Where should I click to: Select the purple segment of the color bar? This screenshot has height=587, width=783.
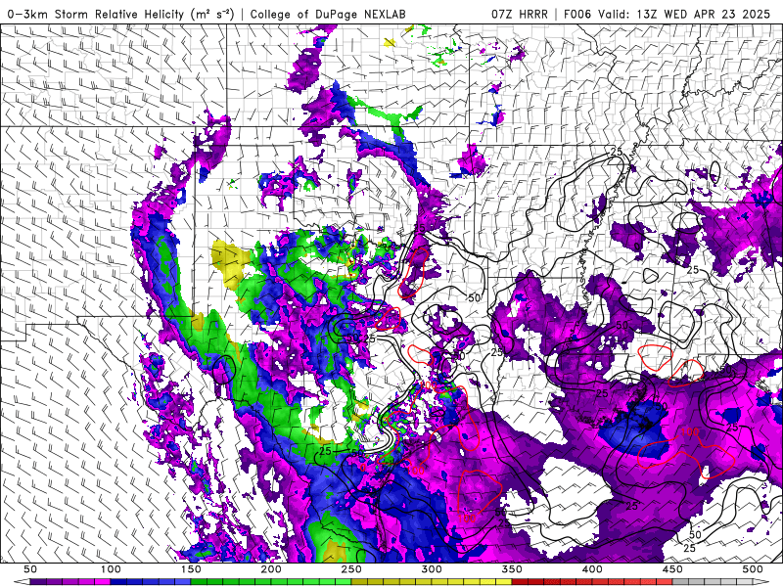[x=69, y=582]
